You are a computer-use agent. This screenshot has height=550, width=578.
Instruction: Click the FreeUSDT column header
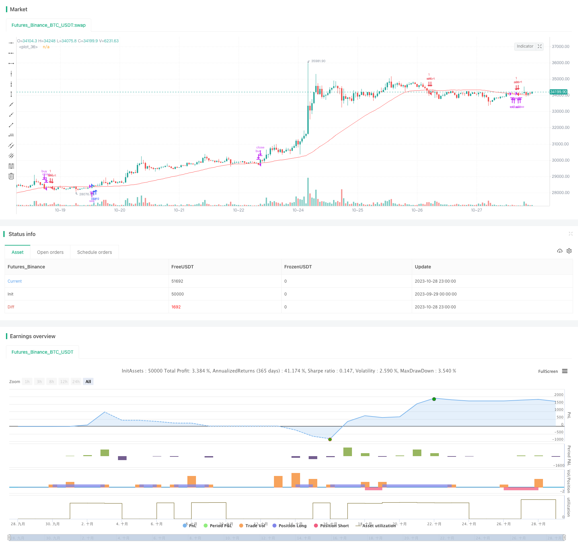click(x=182, y=267)
